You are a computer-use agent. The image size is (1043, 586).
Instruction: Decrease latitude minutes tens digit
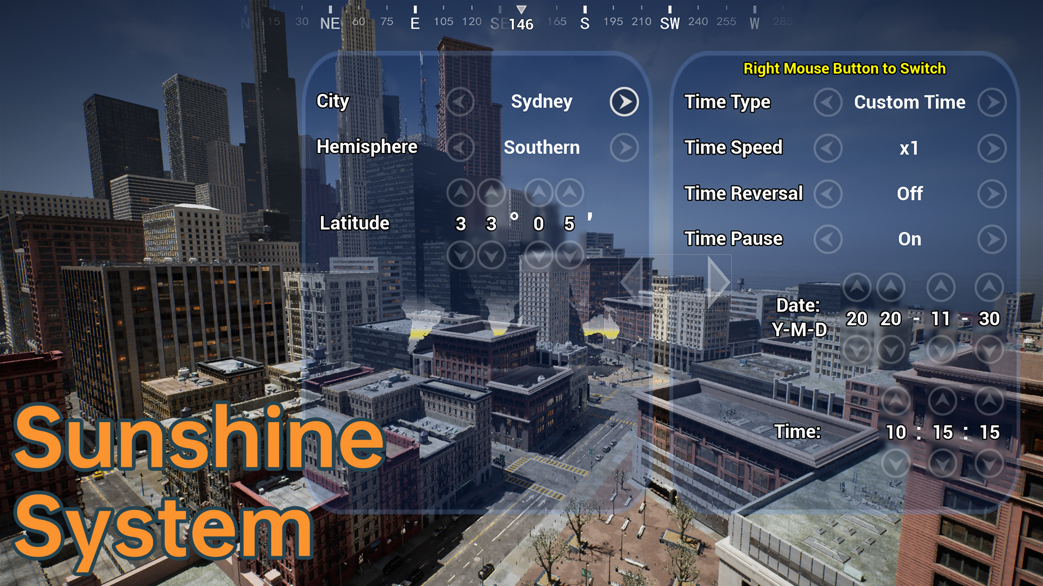(x=539, y=255)
